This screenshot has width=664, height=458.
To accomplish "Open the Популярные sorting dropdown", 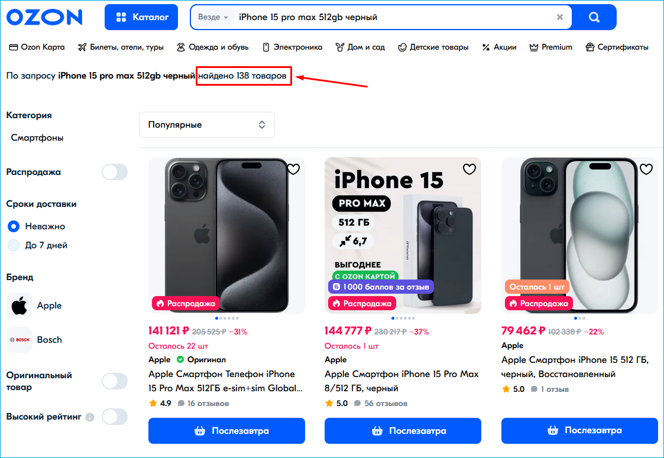I will 207,125.
